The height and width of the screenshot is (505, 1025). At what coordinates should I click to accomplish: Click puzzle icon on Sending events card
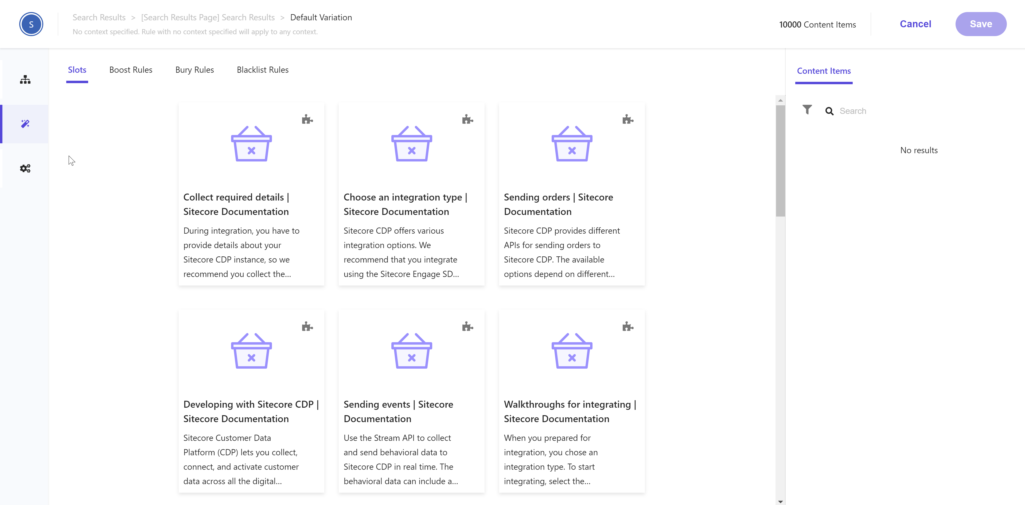pyautogui.click(x=467, y=327)
